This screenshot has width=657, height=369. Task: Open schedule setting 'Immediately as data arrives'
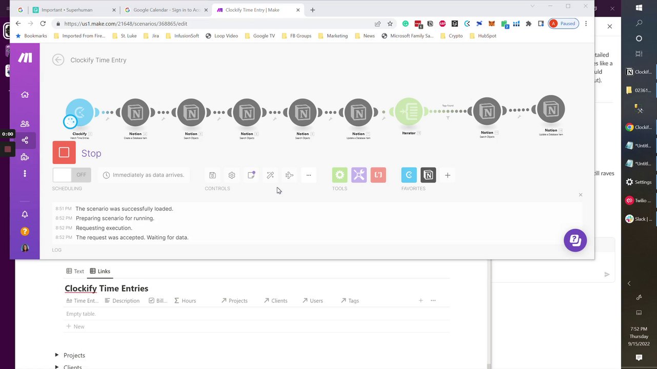pyautogui.click(x=144, y=175)
